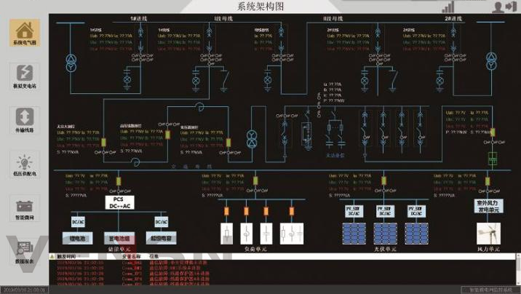Open the user account icon

[x=498, y=7]
